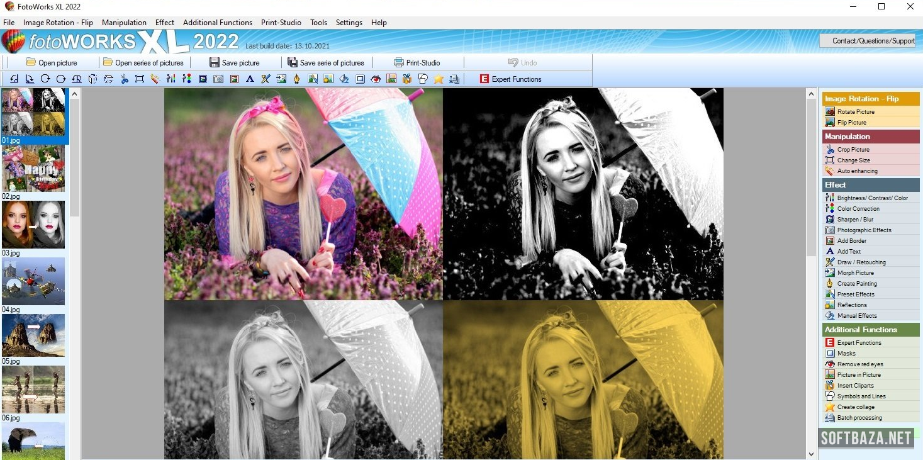The image size is (923, 460).
Task: Click the scissors Crop icon in the toolbar
Action: (x=124, y=79)
